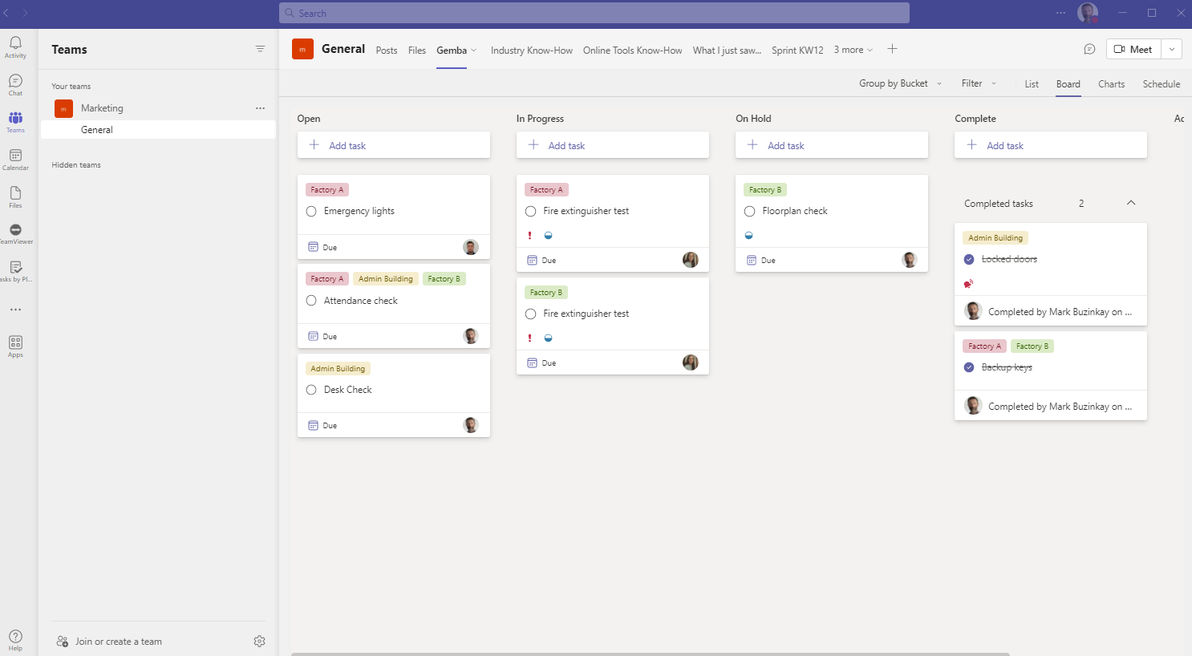This screenshot has width=1192, height=656.
Task: Click the due date calendar icon on Emergency lights
Action: tap(314, 247)
